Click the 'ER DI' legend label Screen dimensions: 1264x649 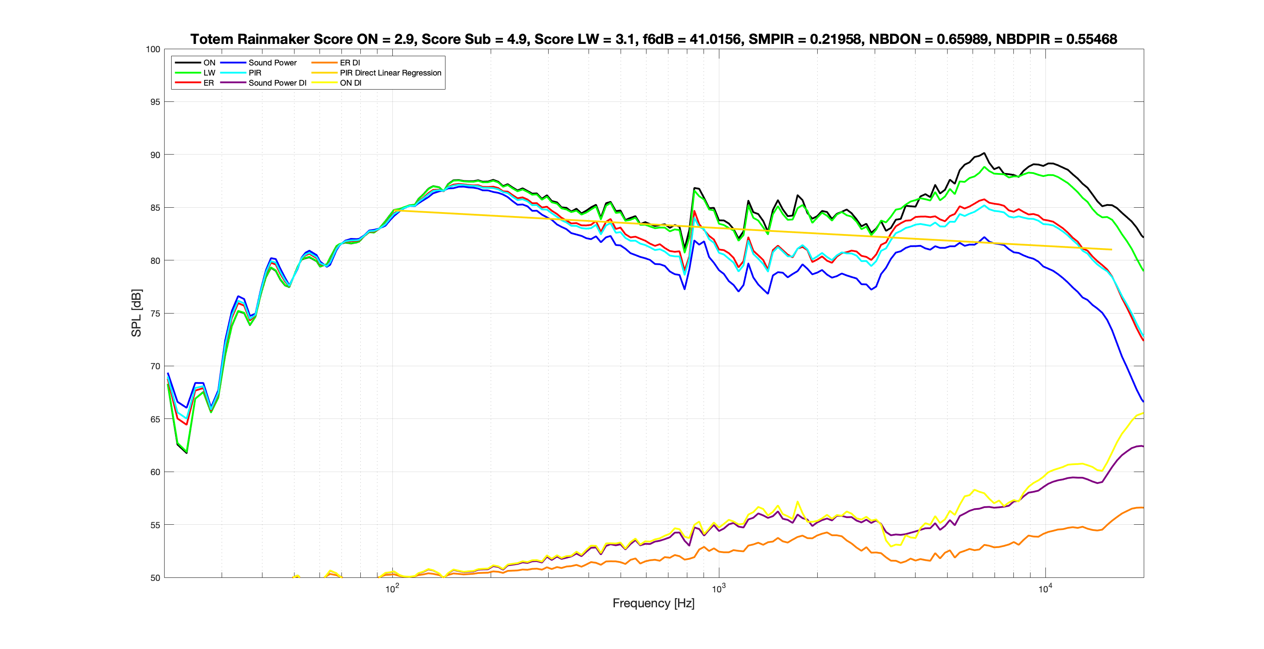pyautogui.click(x=350, y=63)
